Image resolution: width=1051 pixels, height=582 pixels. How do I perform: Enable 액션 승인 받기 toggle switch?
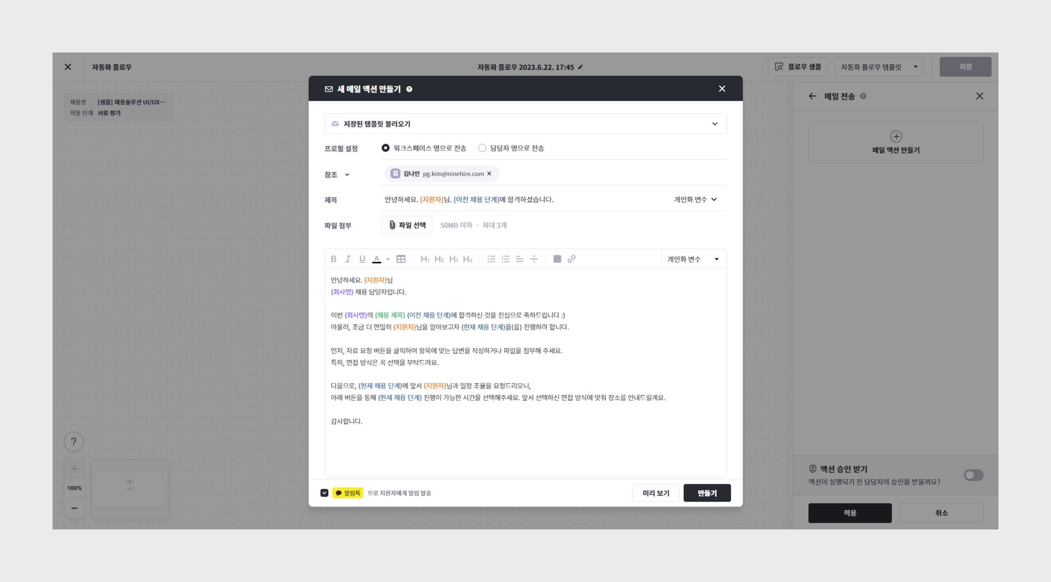(973, 475)
